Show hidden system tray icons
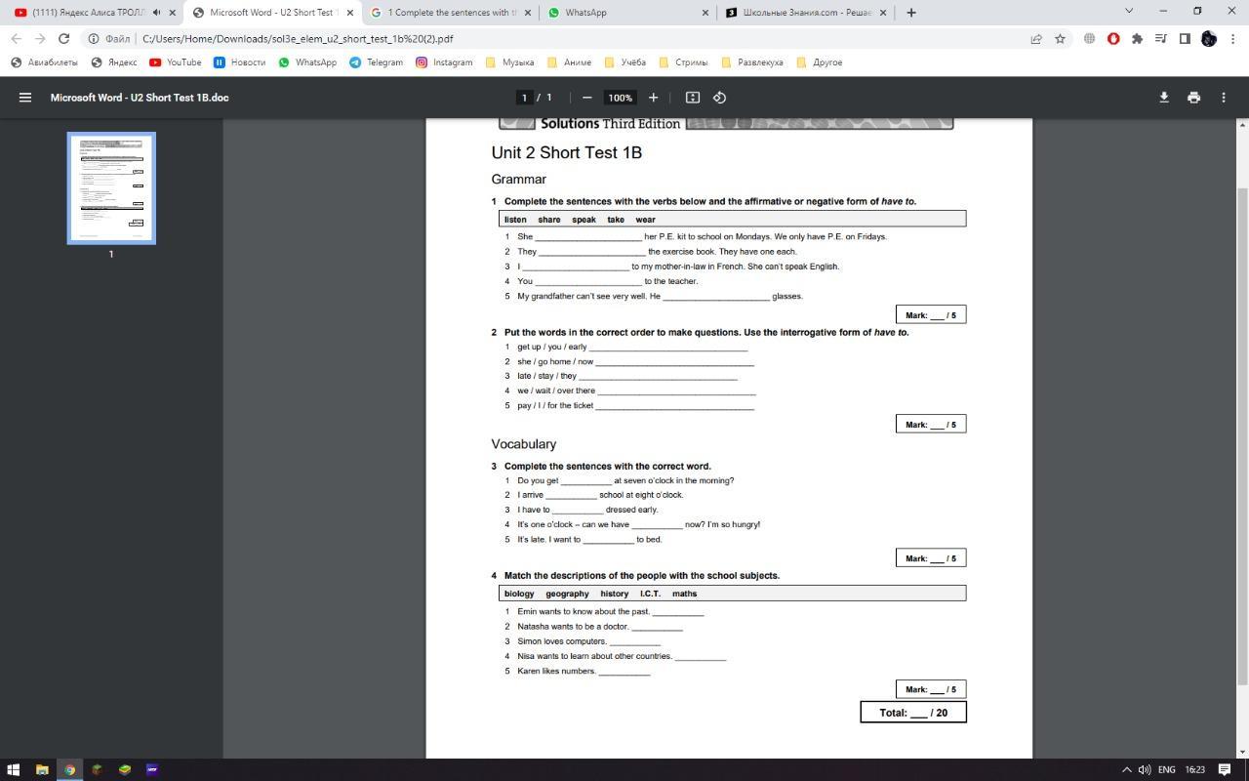The image size is (1249, 781). (1127, 769)
